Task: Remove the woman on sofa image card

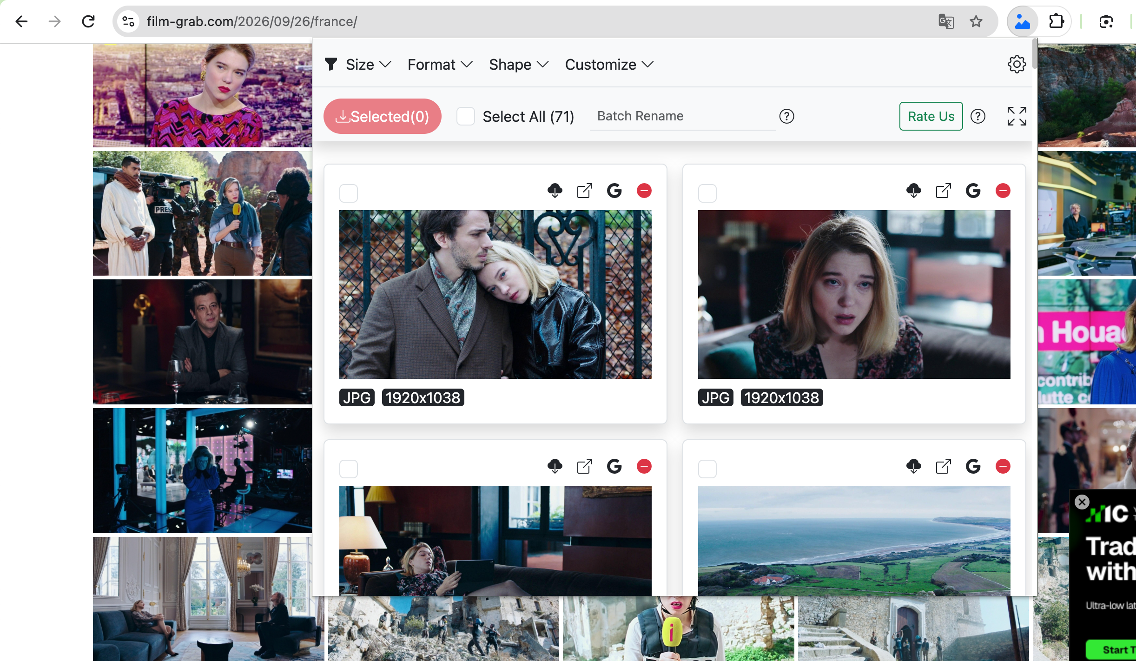Action: coord(644,466)
